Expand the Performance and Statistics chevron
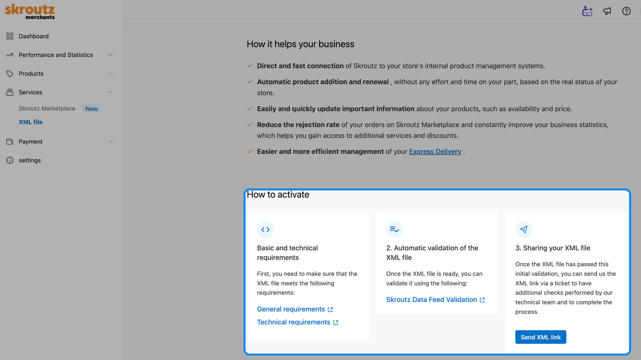Viewport: 641px width, 360px height. (111, 55)
